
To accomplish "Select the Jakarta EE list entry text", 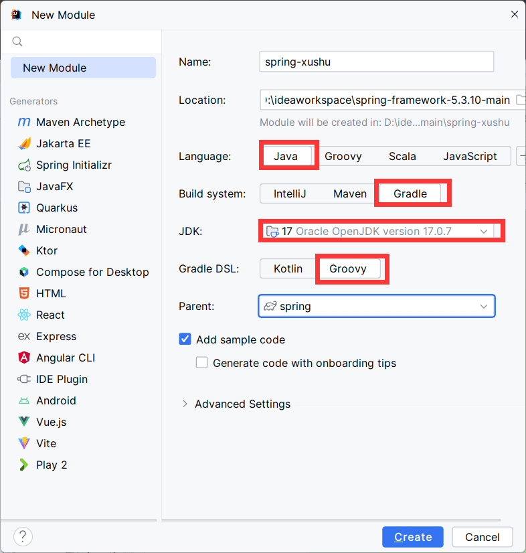I will click(x=64, y=143).
